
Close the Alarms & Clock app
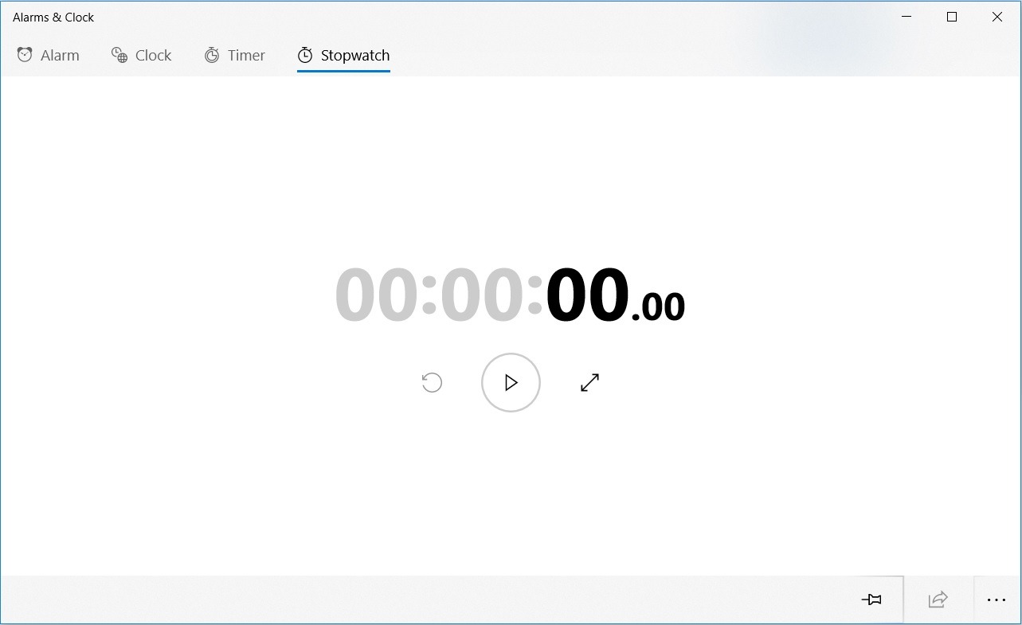pyautogui.click(x=997, y=16)
